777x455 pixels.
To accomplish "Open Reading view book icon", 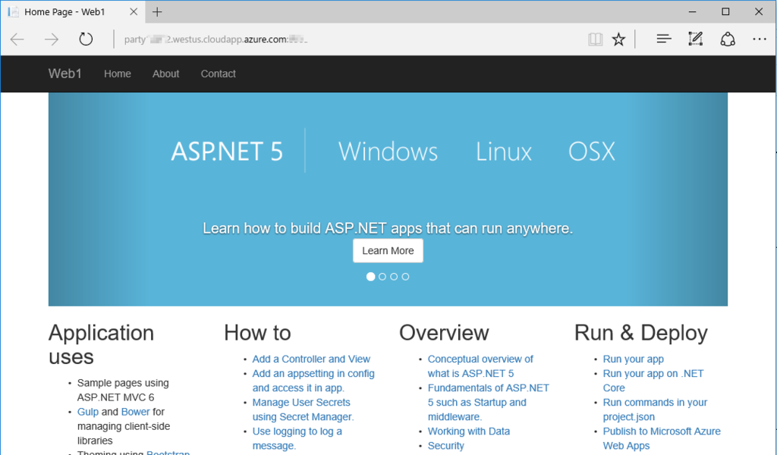I will click(595, 39).
